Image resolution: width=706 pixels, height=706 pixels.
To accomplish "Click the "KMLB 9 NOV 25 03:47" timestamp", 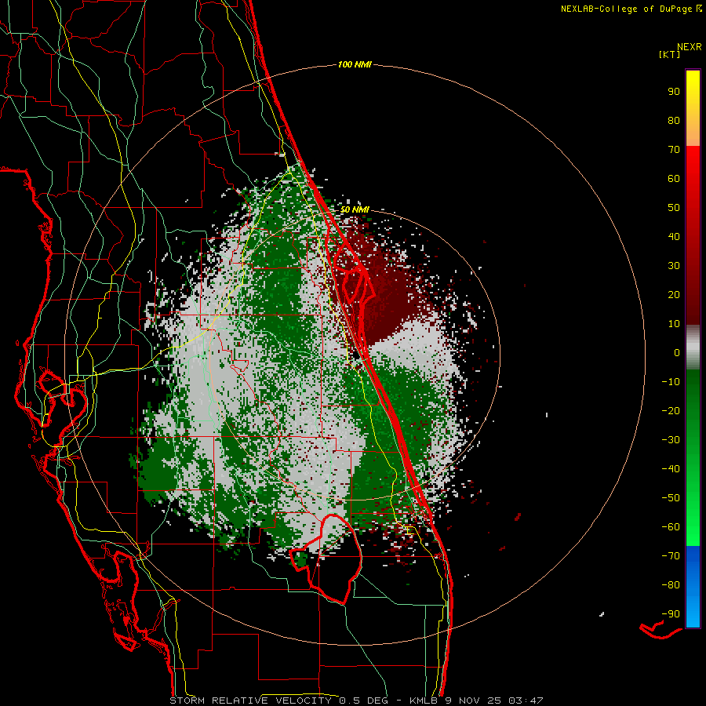I will (476, 701).
